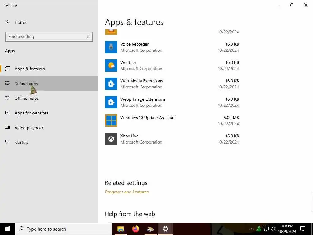Image resolution: width=313 pixels, height=235 pixels.
Task: Click the Offline maps icon
Action: [7, 98]
